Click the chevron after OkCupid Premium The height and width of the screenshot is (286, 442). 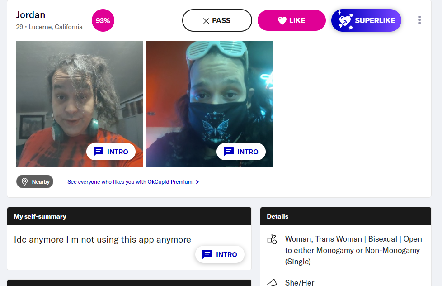(197, 182)
